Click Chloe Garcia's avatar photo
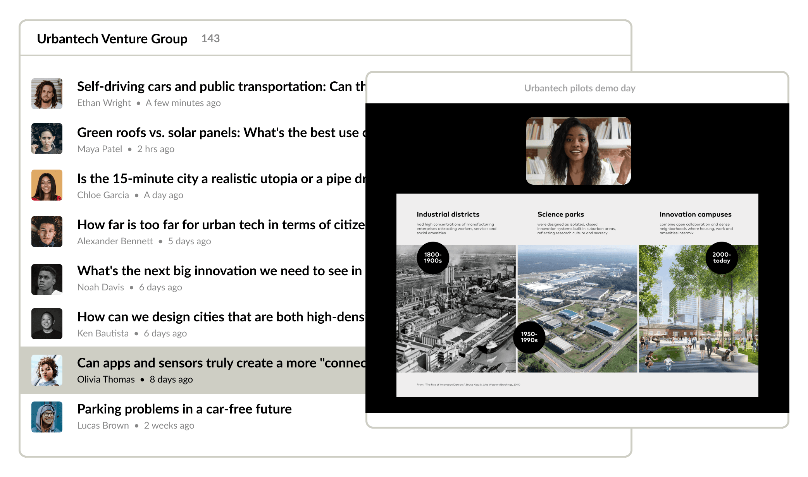Screen dimensions: 808x477 click(47, 185)
